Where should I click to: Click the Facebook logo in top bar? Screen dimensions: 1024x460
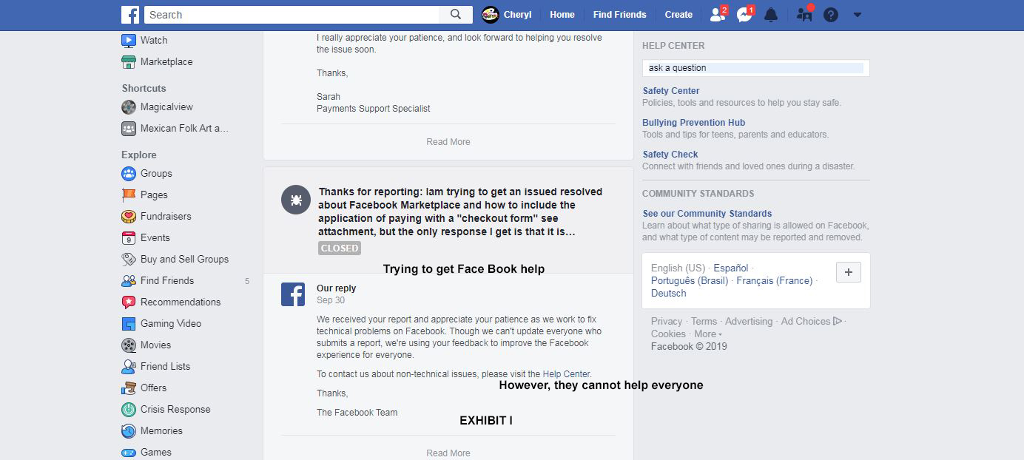tap(130, 15)
